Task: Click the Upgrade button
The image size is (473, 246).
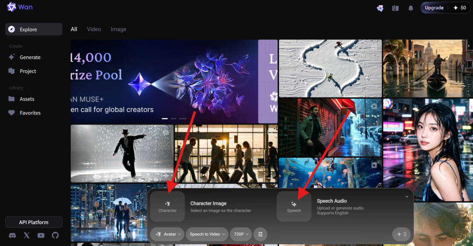Action: pos(434,8)
